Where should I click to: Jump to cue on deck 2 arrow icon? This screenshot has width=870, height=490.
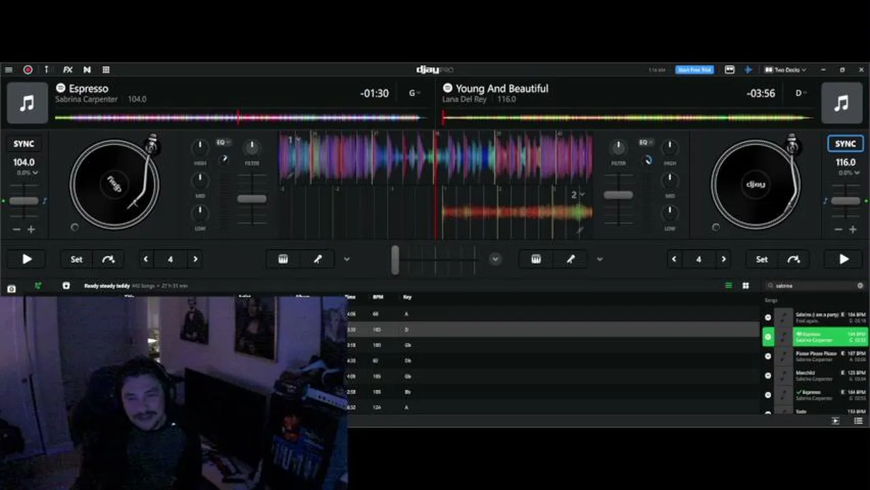794,259
